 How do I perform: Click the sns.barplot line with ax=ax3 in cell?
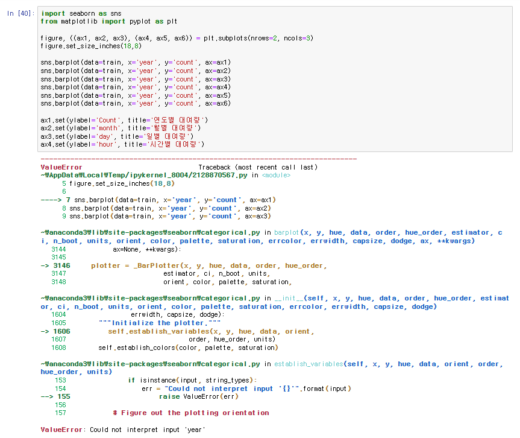coord(136,79)
